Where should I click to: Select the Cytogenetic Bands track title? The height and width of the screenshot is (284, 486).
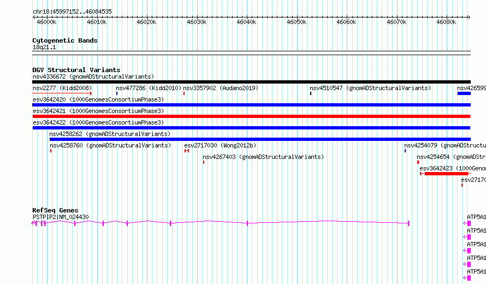65,40
